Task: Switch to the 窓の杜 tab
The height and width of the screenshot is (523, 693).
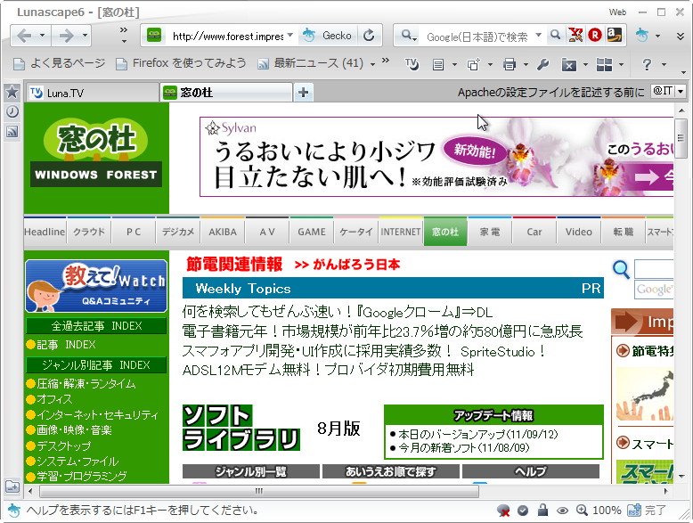Action: tap(227, 93)
